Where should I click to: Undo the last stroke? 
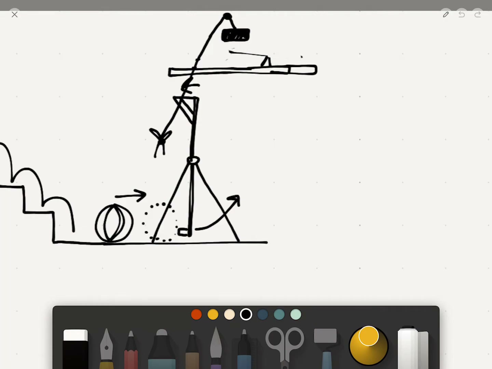coord(462,14)
